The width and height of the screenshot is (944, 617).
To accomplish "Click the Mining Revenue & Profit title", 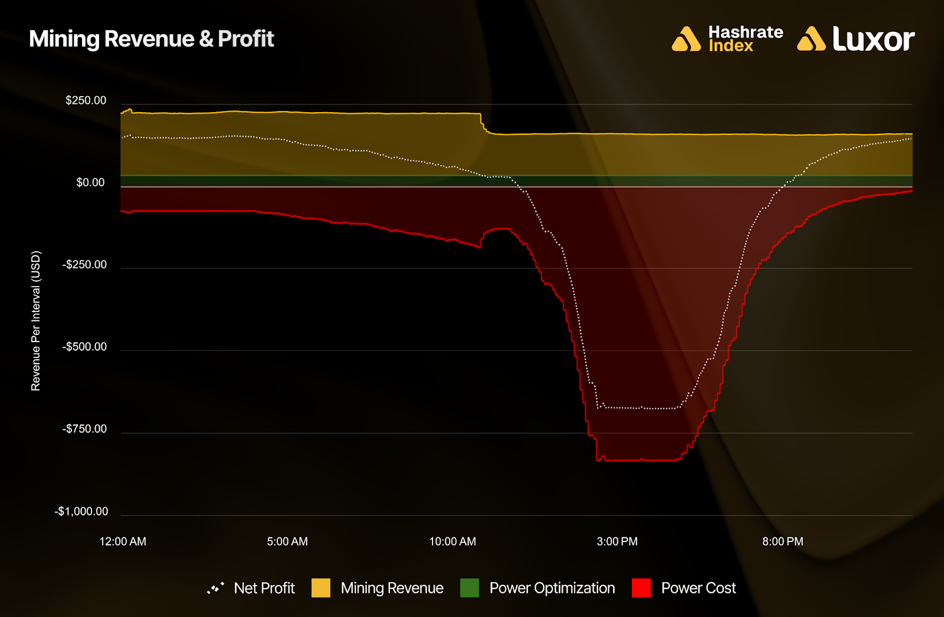I will click(x=152, y=39).
